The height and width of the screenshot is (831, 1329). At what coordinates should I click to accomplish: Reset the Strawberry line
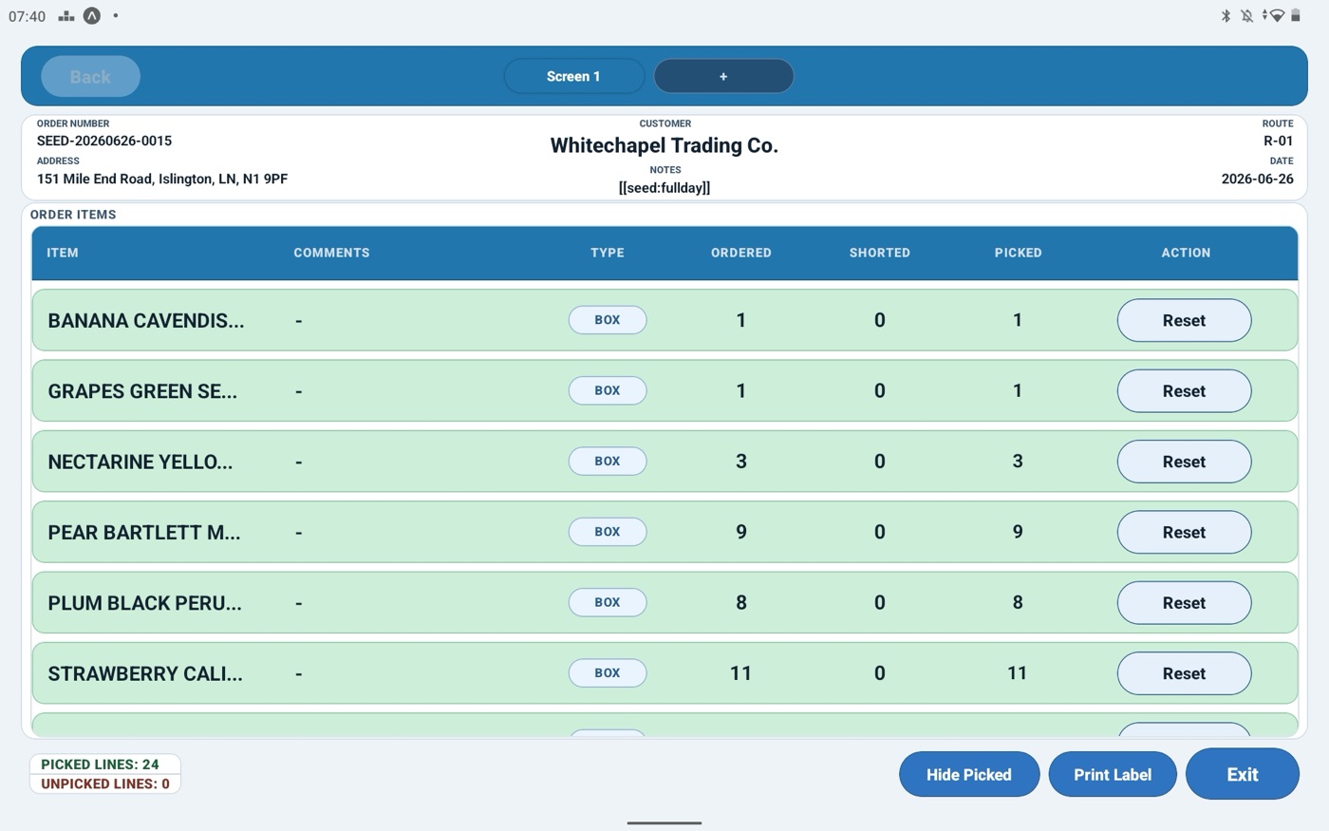tap(1184, 673)
